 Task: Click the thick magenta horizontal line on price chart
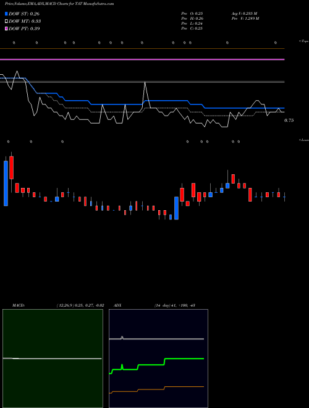click(x=142, y=59)
